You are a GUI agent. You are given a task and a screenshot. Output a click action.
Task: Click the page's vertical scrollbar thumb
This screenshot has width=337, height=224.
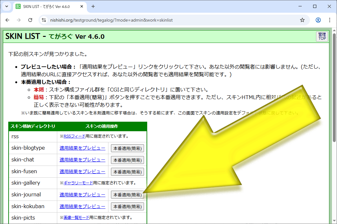[x=334, y=87]
